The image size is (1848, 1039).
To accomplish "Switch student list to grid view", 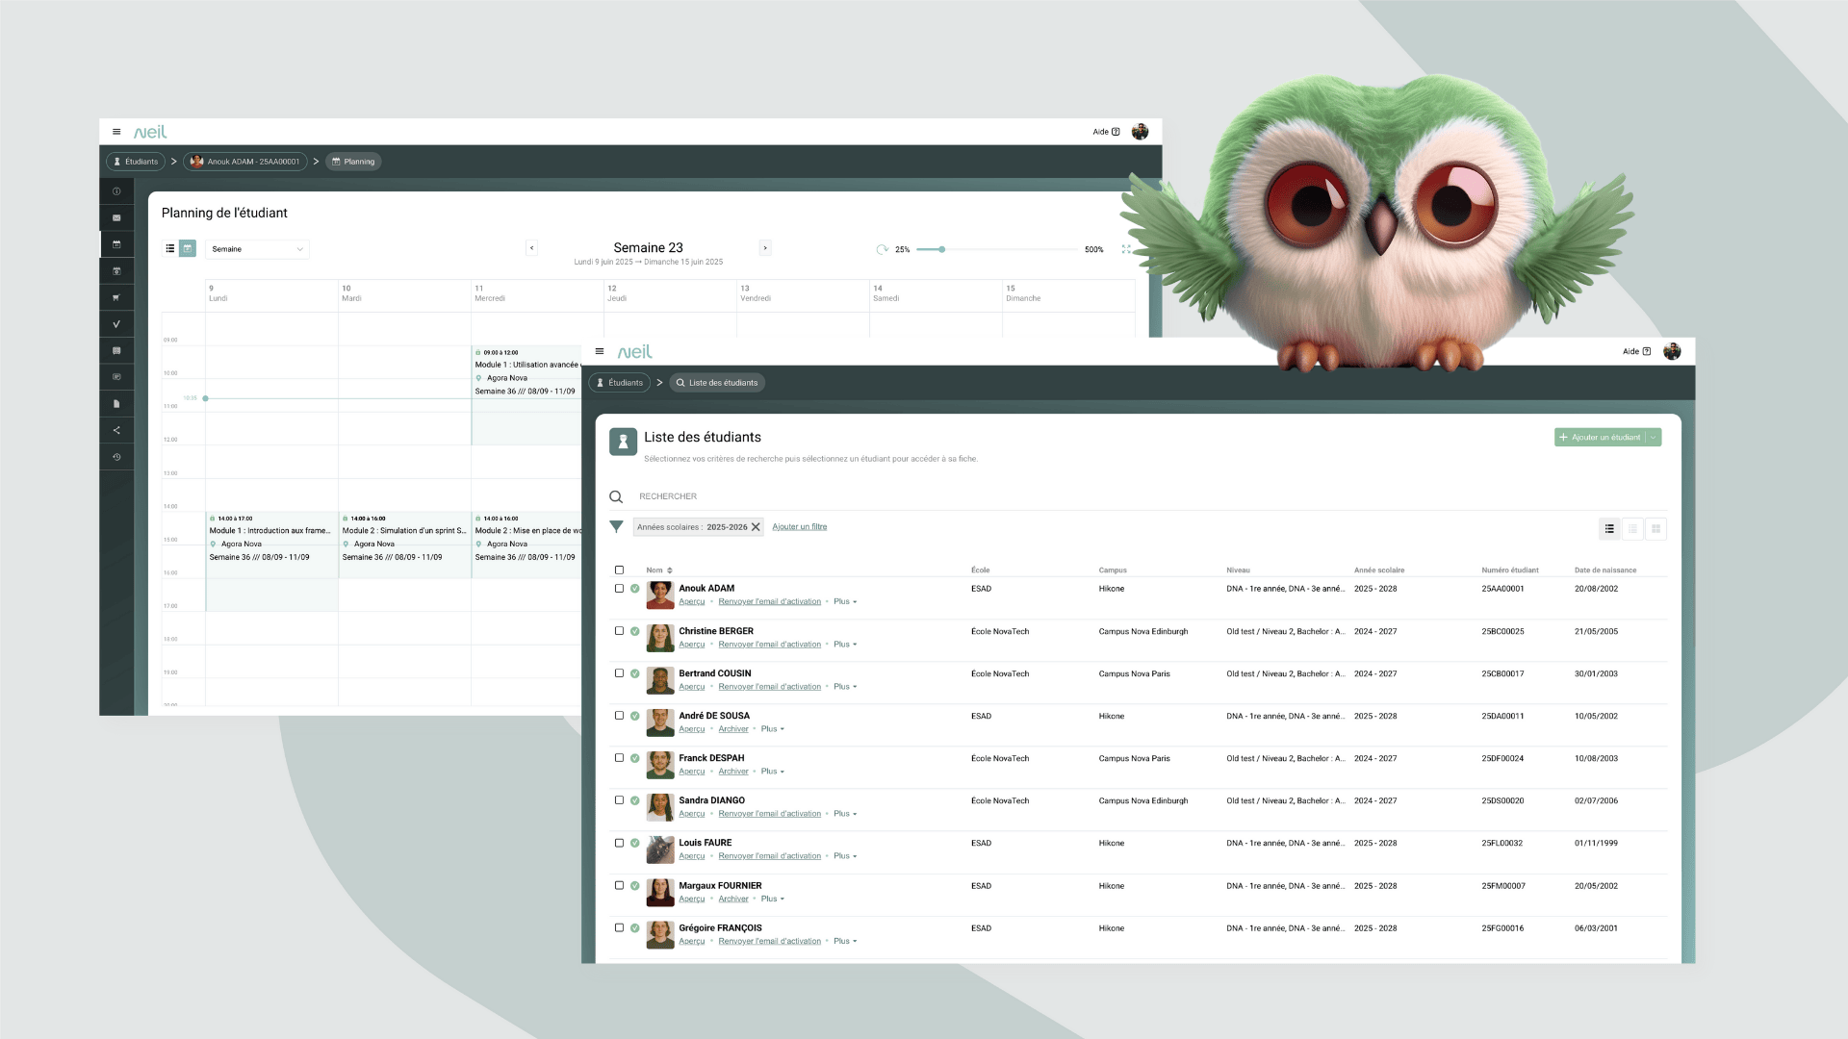I will (1655, 529).
